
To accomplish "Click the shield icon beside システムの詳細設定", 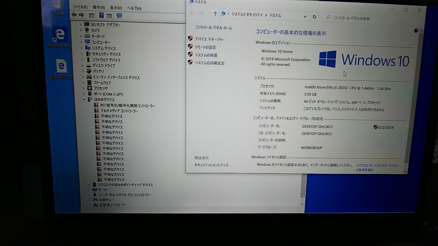I will coord(190,62).
